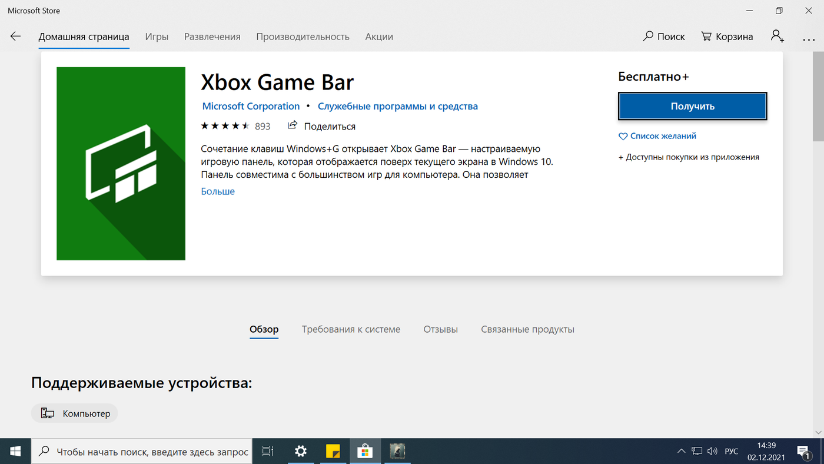Click the volume speaker tray icon
This screenshot has width=824, height=464.
click(x=712, y=452)
